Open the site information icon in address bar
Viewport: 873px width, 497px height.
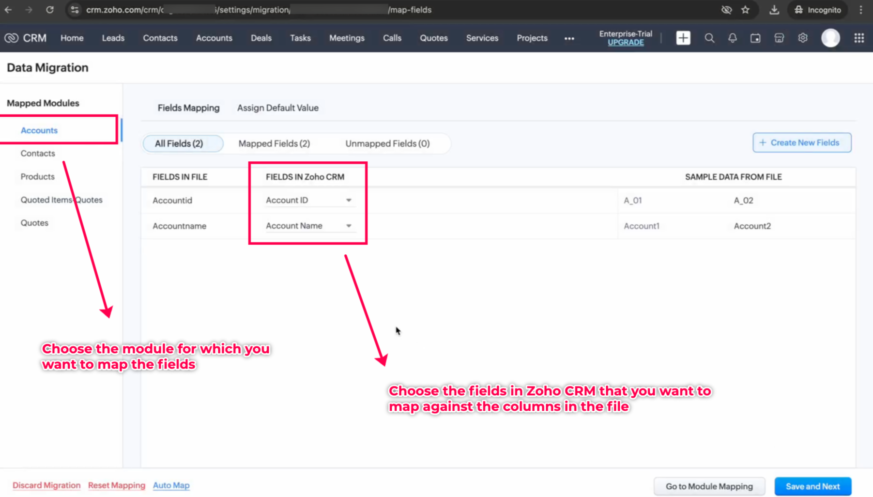click(x=75, y=10)
